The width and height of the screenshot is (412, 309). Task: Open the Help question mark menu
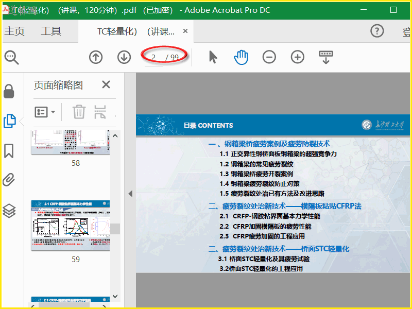pyautogui.click(x=377, y=31)
